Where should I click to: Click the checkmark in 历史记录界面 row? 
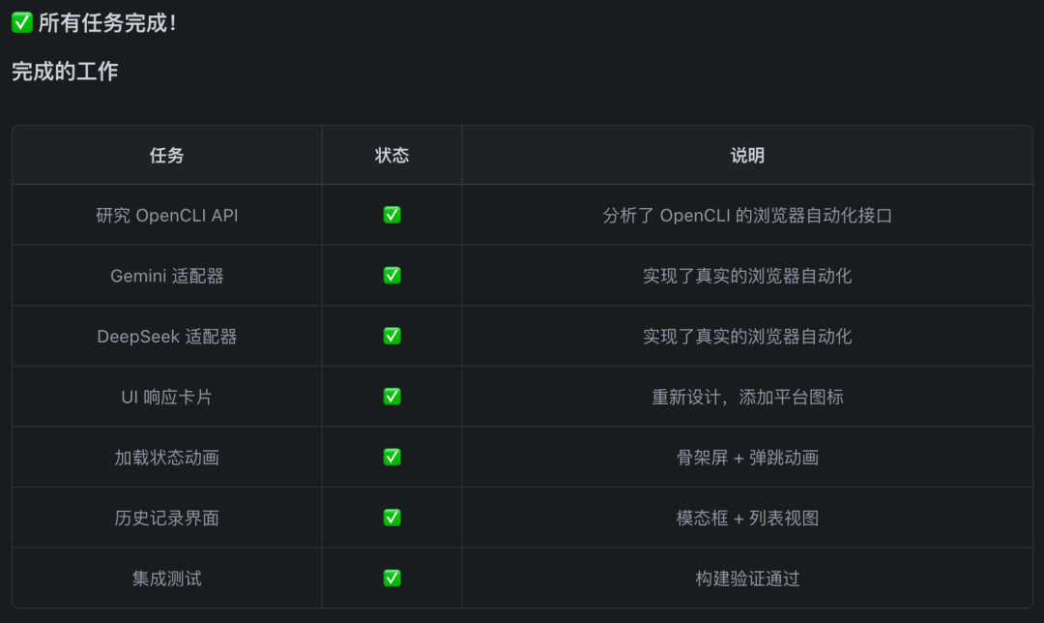[392, 518]
